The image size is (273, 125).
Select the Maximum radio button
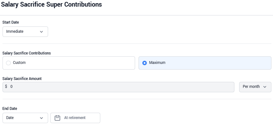click(x=145, y=63)
